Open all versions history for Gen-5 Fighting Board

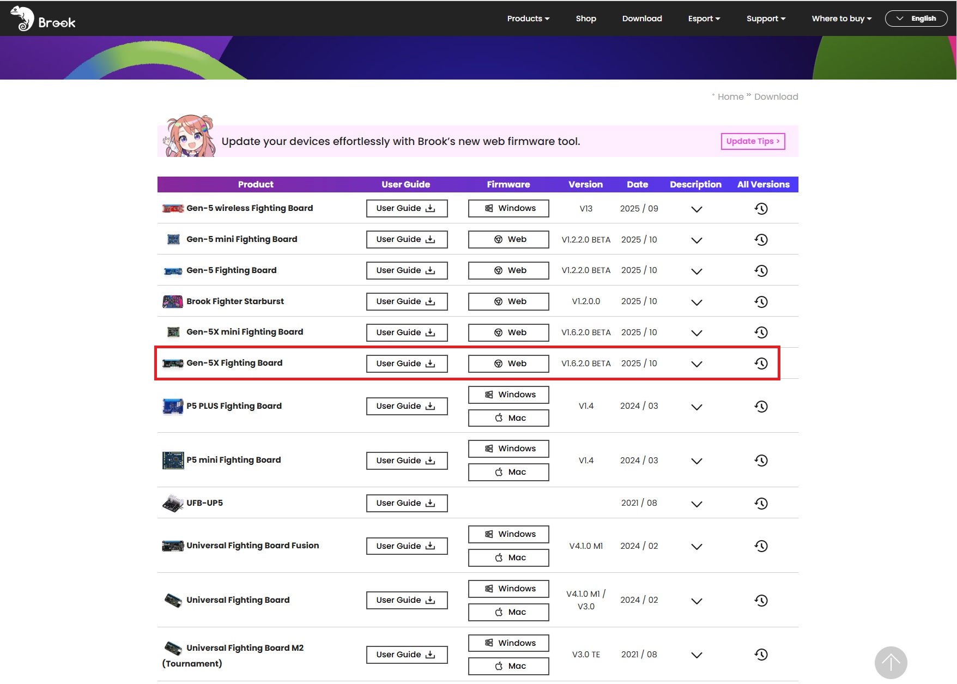761,271
